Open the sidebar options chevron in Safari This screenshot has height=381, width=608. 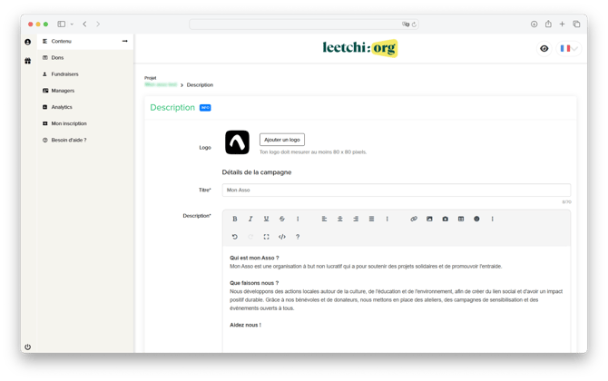tap(72, 24)
